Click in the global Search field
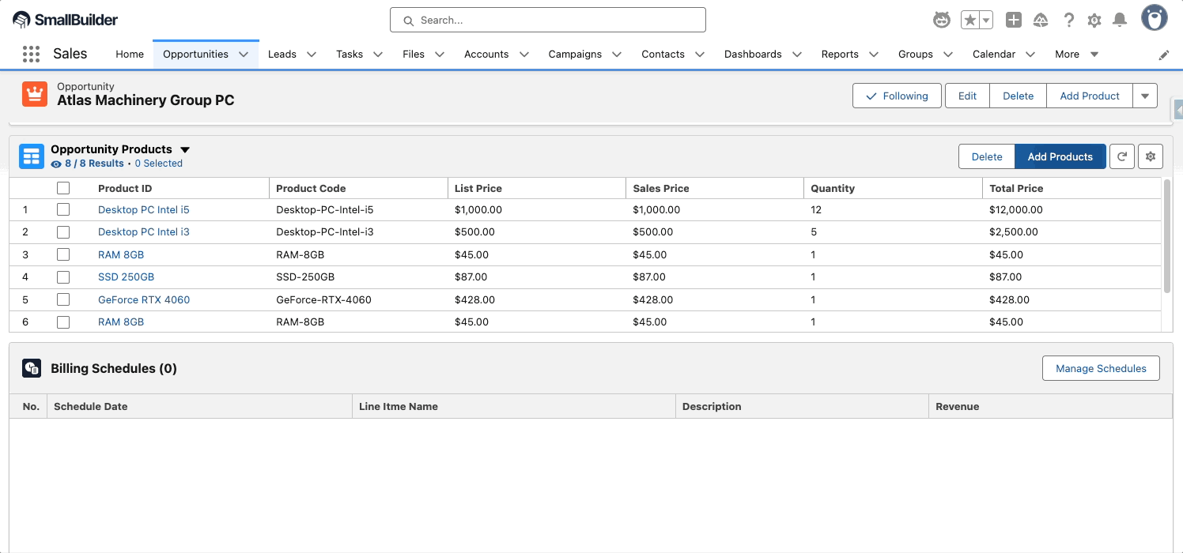Viewport: 1183px width, 553px height. (x=547, y=20)
